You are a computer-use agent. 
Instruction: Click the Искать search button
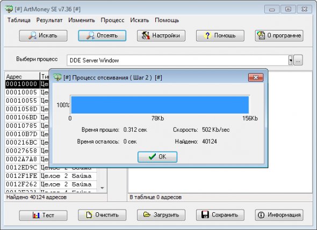coord(43,35)
